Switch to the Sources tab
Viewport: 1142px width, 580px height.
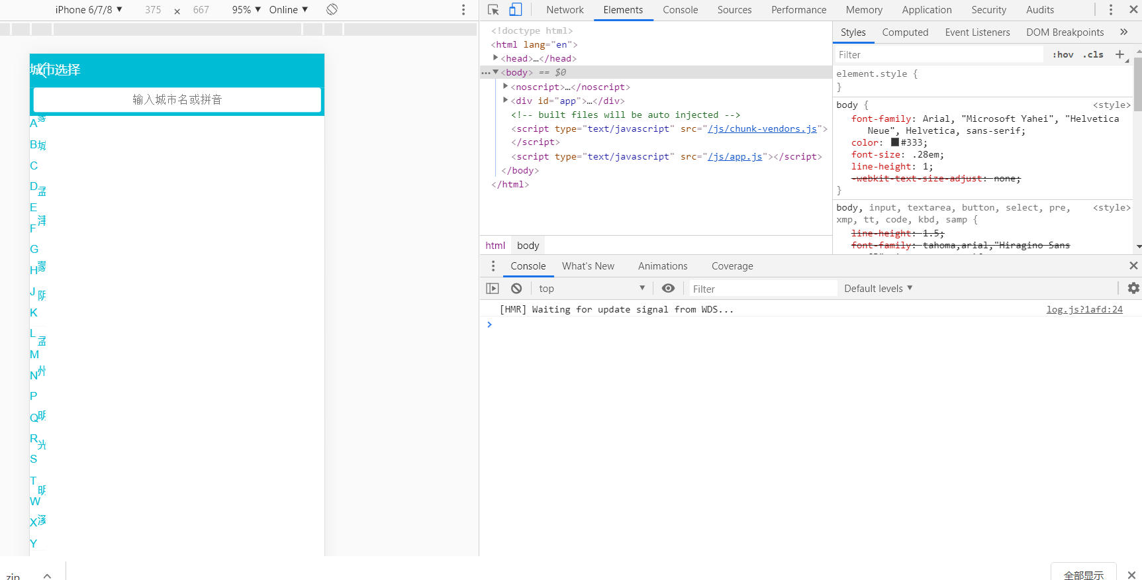point(734,9)
